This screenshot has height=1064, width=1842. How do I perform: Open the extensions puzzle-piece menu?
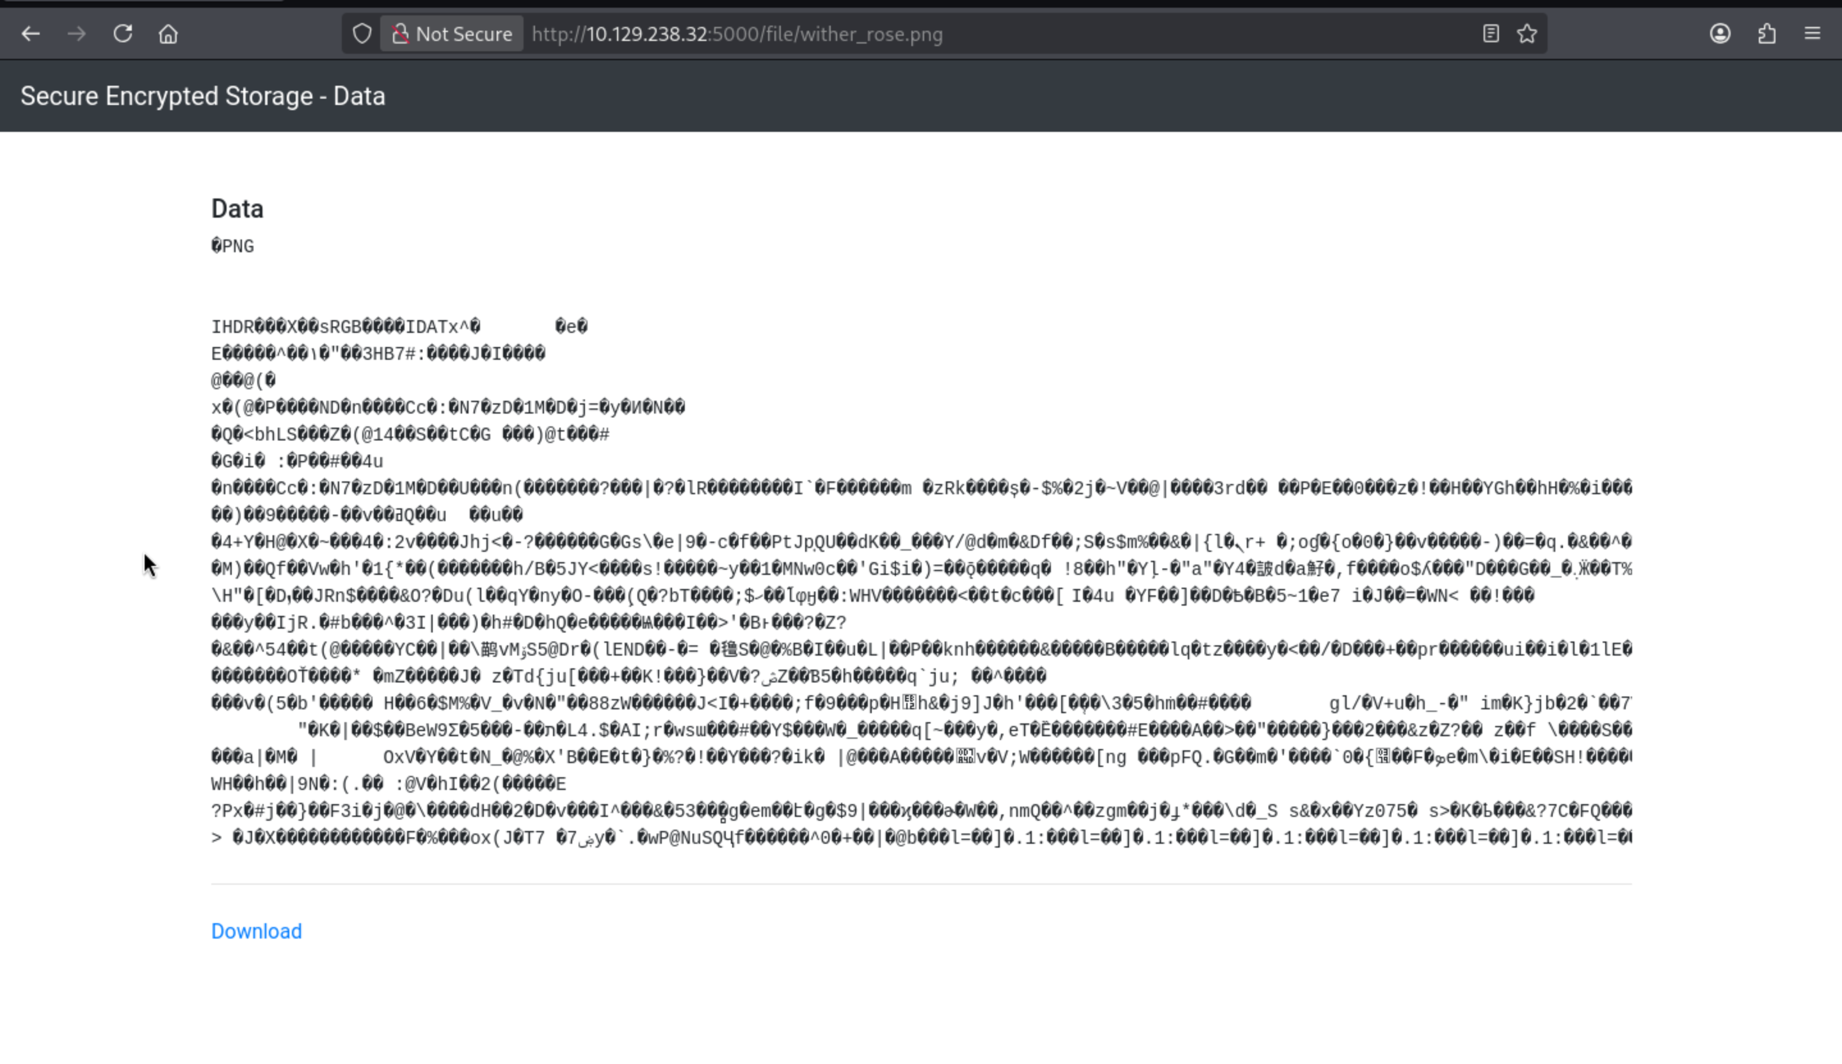pos(1766,34)
